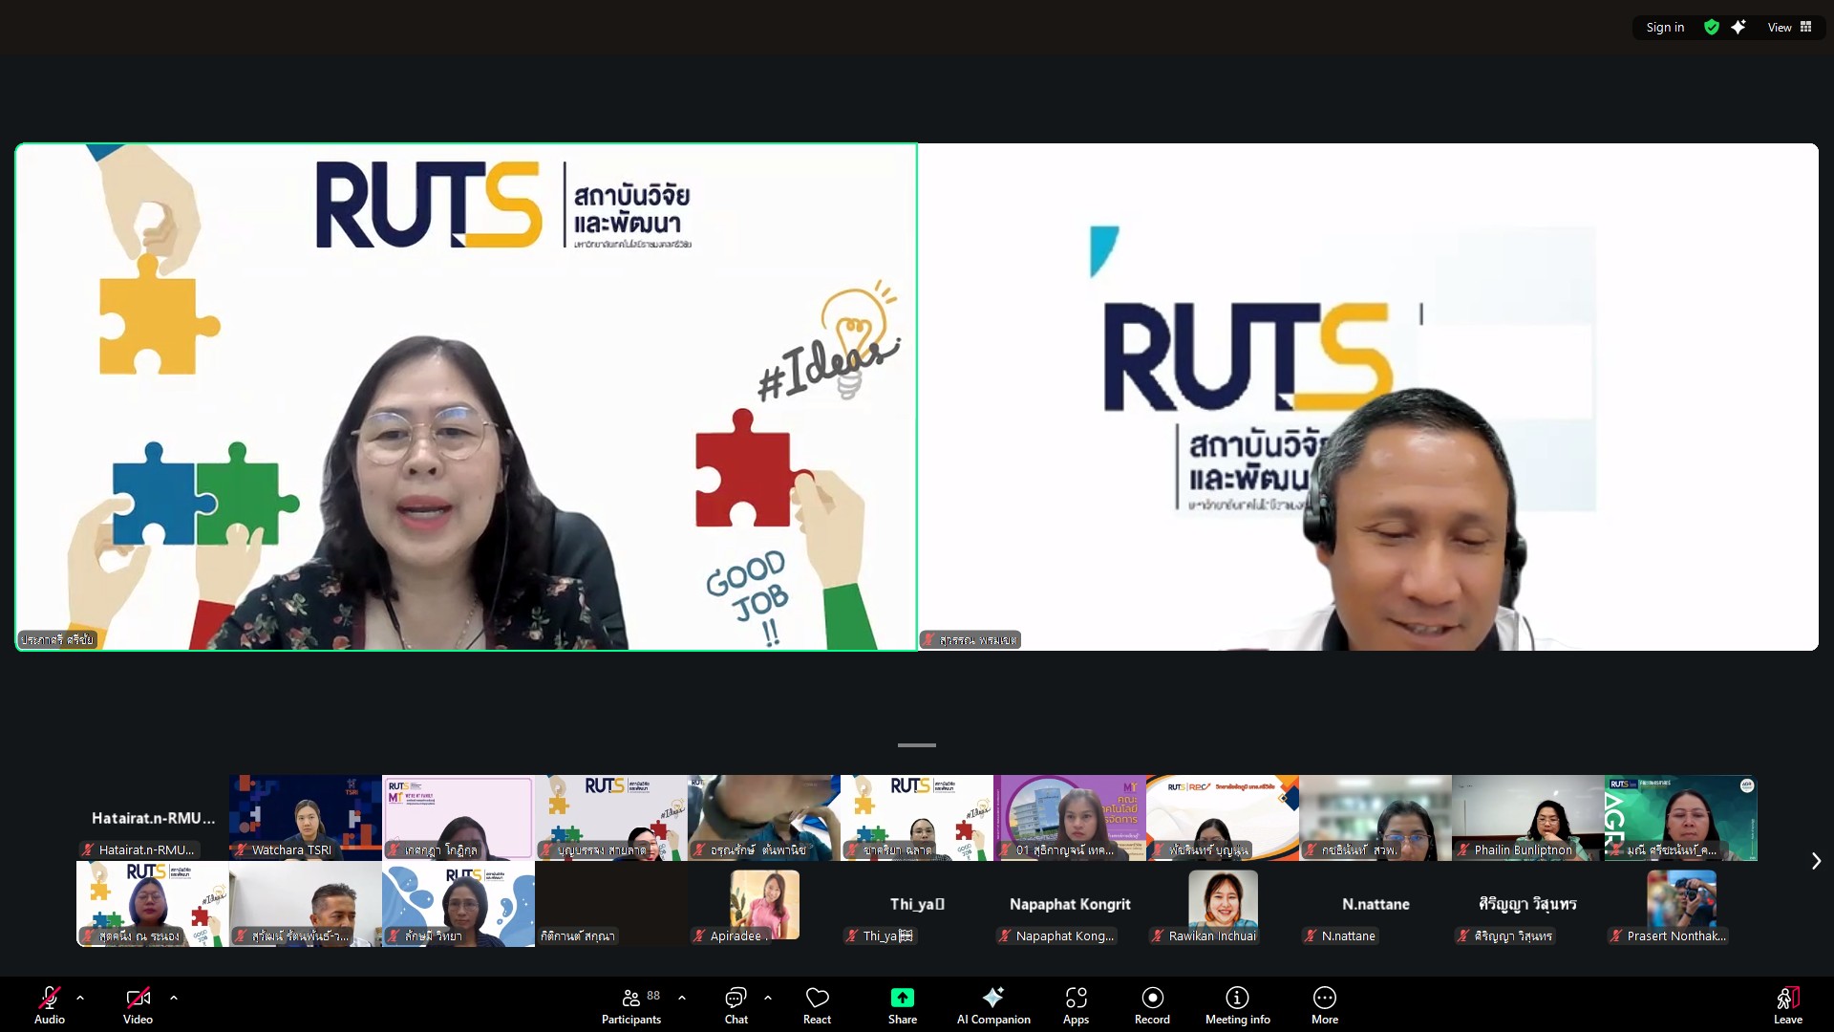
Task: Select Apiradee participant tile
Action: (x=764, y=904)
